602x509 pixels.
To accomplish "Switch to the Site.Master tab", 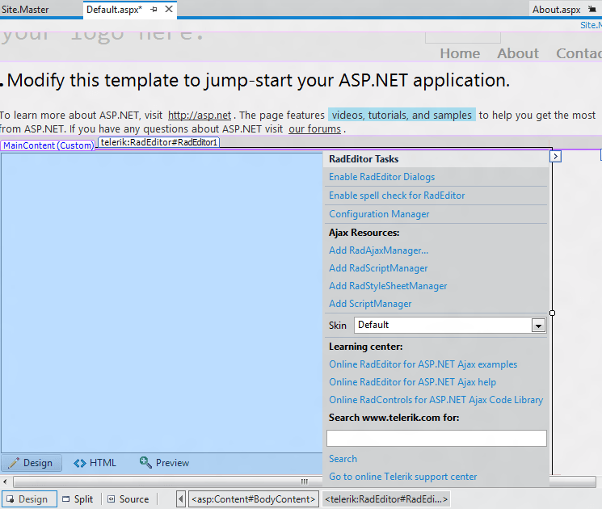I will (x=25, y=10).
